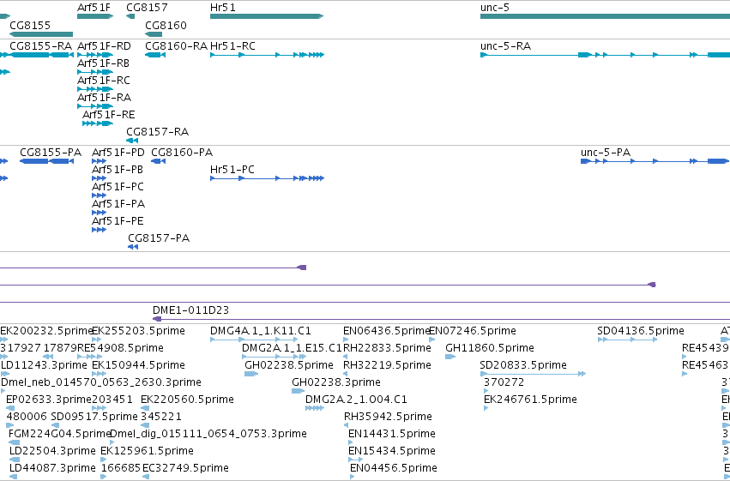
Task: Click the DME1-011D23 clone arrowhead
Action: (157, 319)
